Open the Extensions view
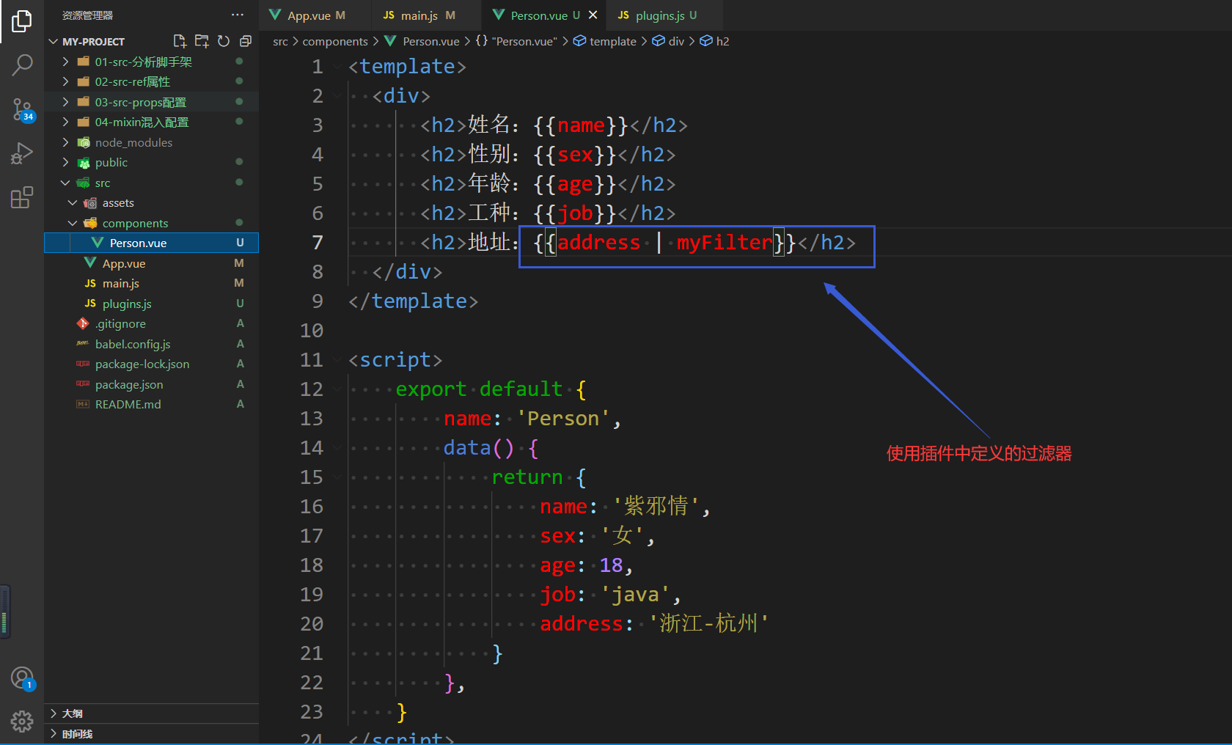Viewport: 1232px width, 745px height. click(x=22, y=197)
